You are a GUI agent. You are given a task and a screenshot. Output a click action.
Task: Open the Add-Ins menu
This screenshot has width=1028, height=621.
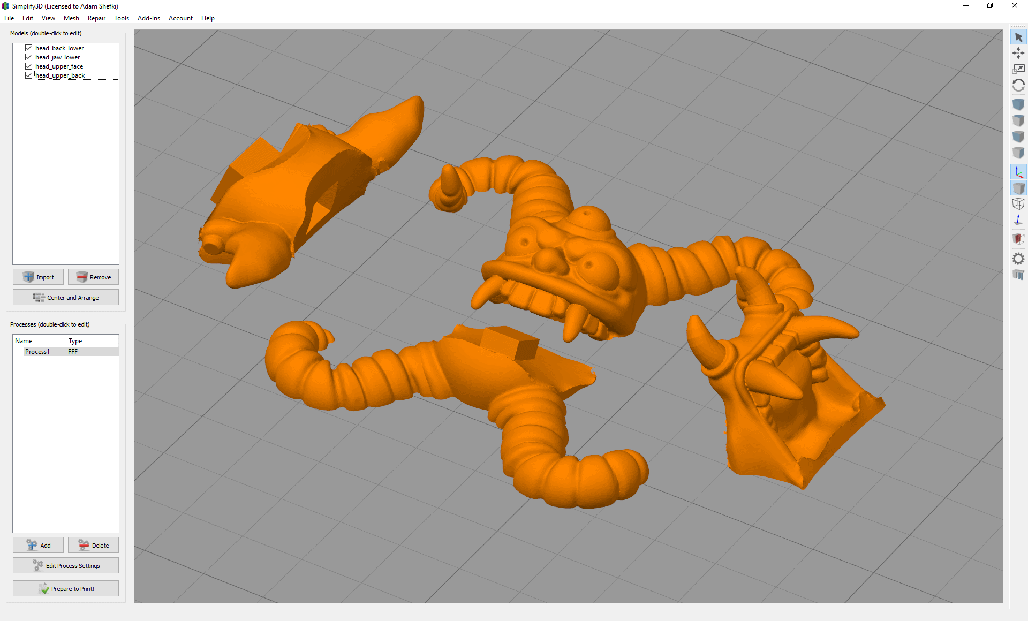click(149, 18)
